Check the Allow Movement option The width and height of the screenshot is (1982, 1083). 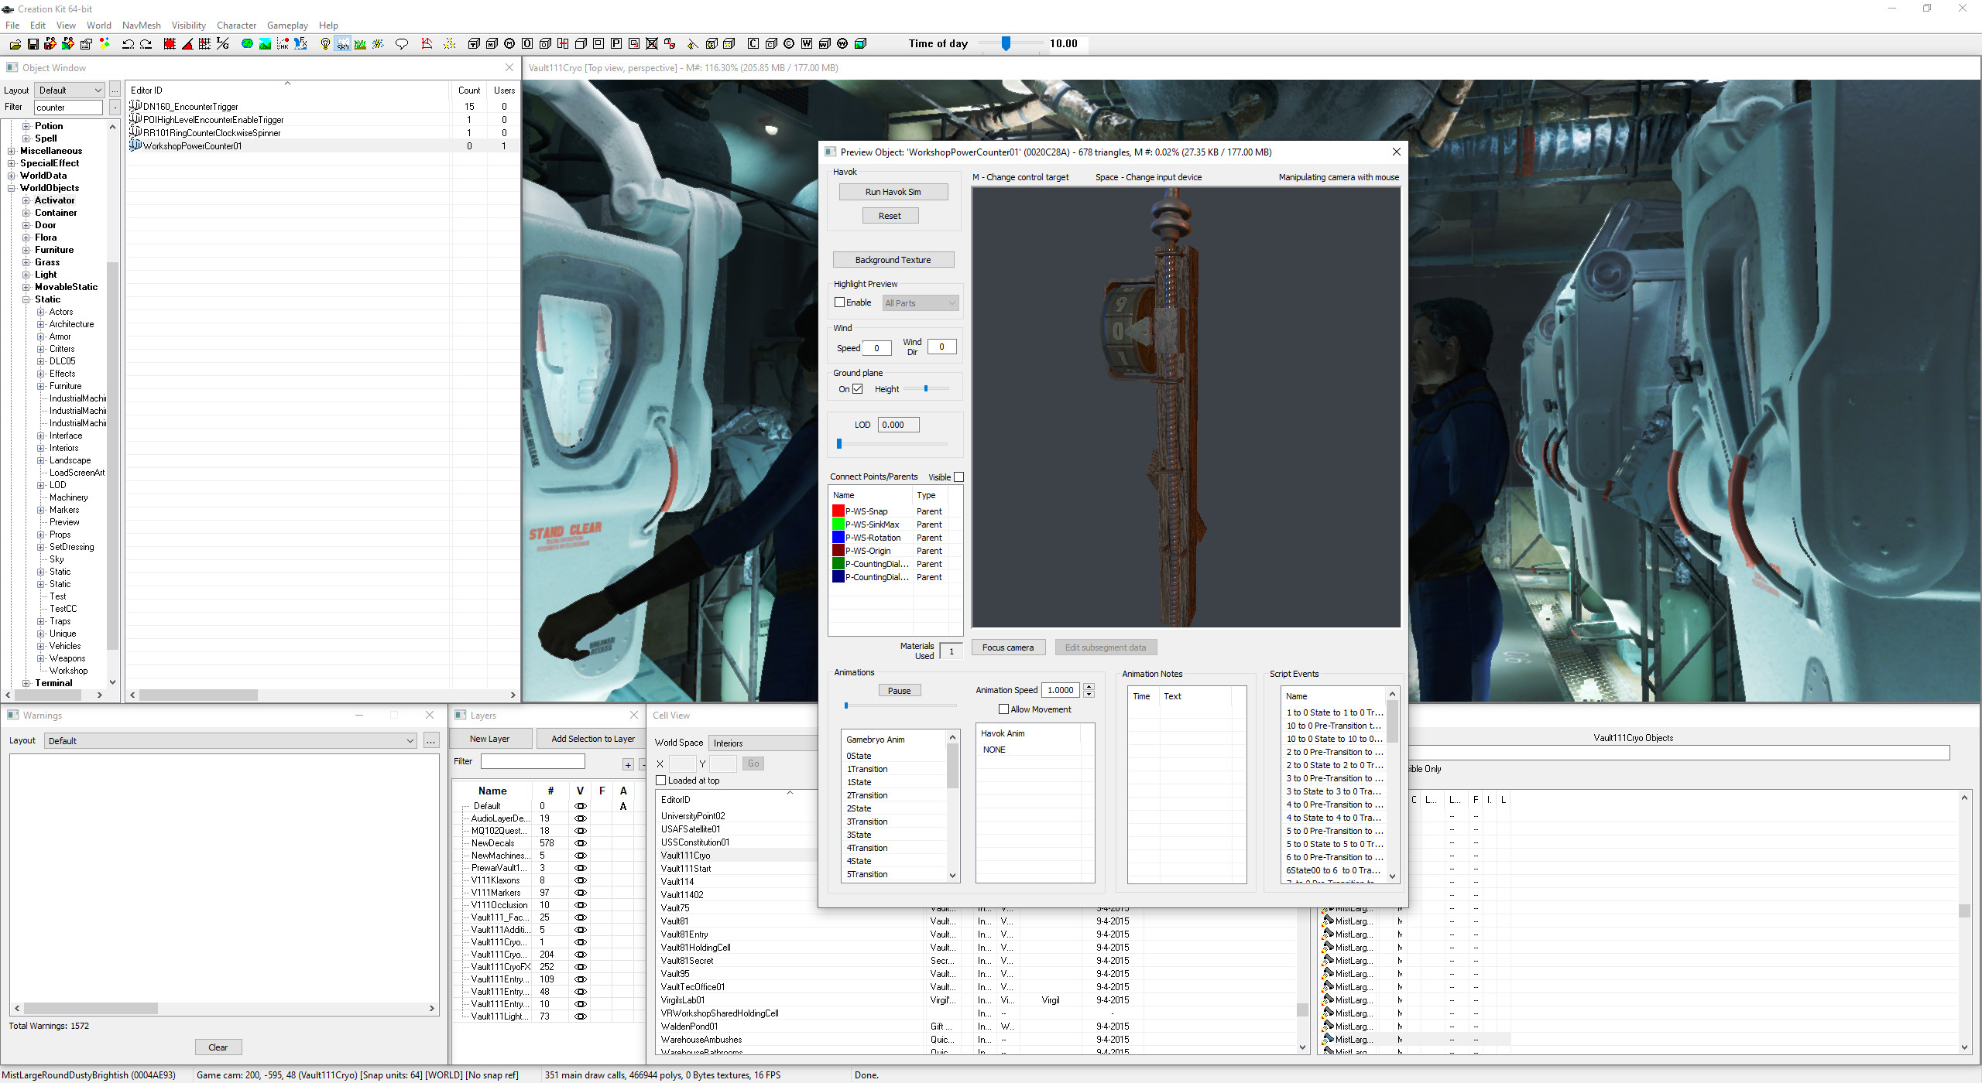(x=1004, y=709)
